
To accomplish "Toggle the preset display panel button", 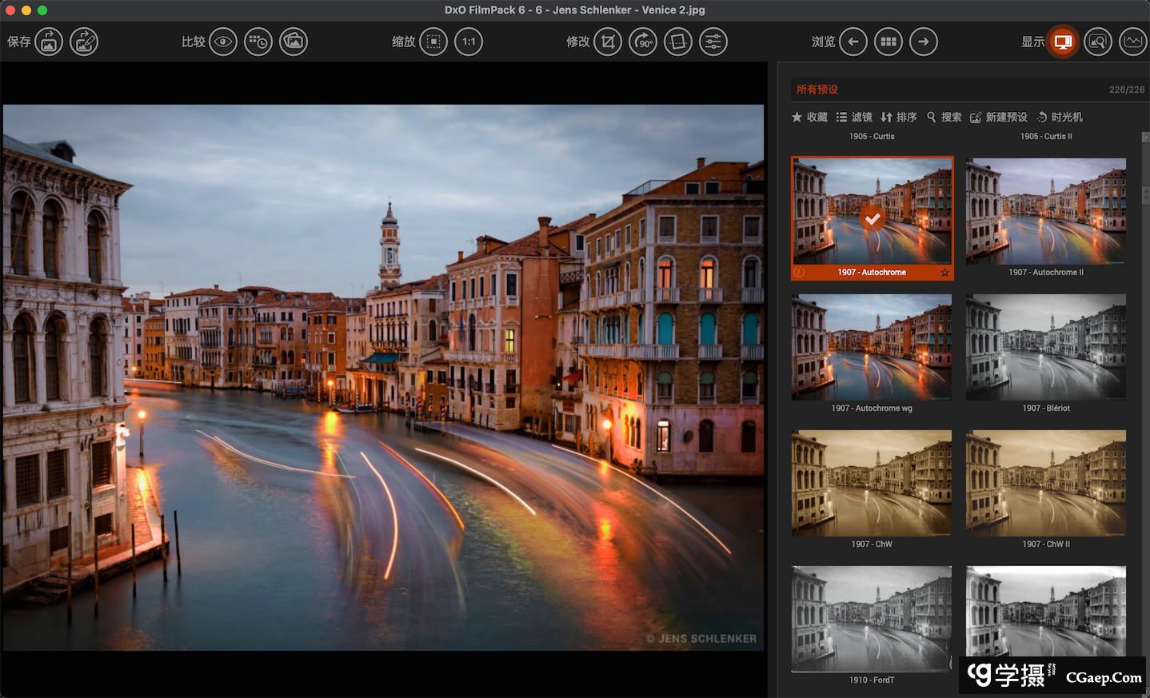I will pyautogui.click(x=1063, y=42).
